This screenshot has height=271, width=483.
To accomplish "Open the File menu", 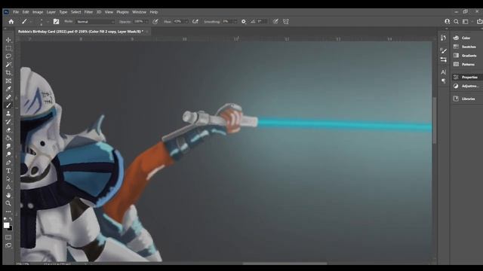I will [16, 12].
